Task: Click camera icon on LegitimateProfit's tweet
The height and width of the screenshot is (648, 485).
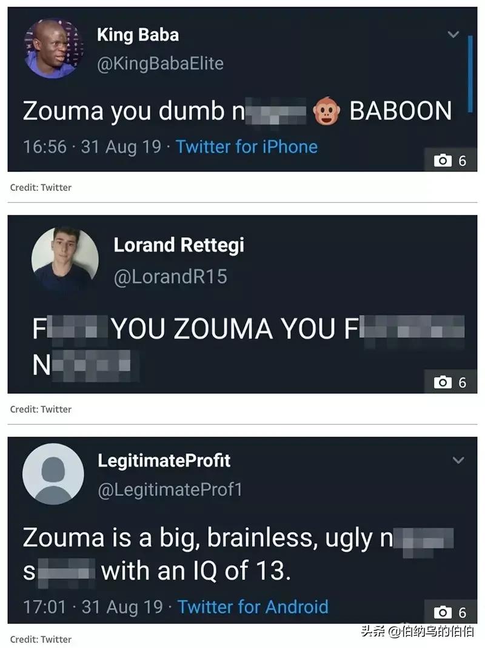Action: [443, 612]
